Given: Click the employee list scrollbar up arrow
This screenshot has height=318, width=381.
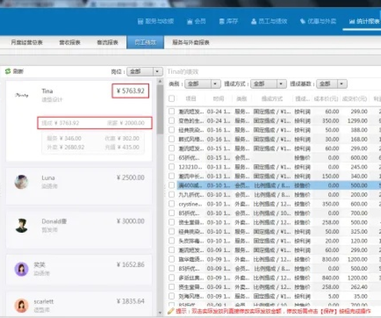Looking at the screenshot, I should [x=160, y=81].
